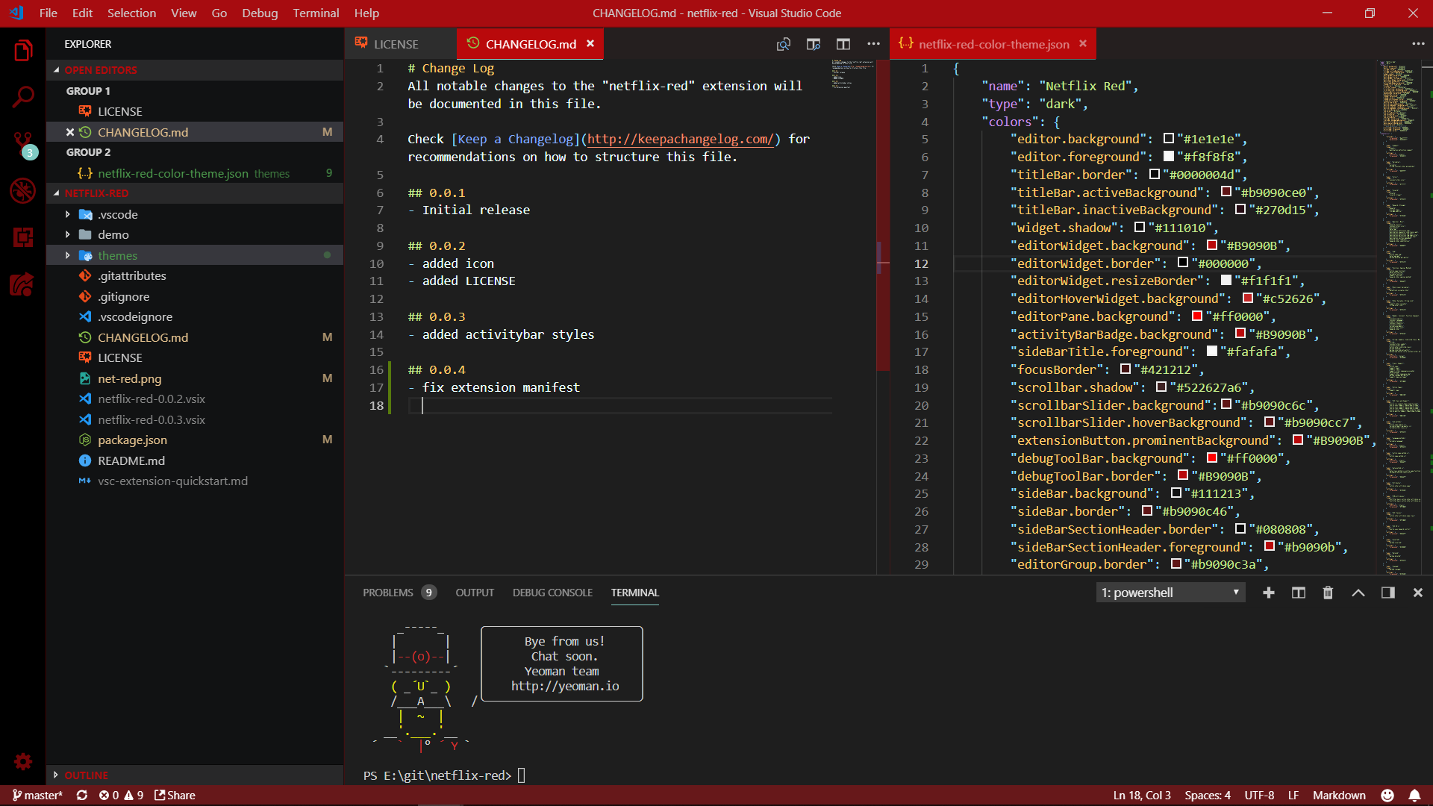Open Source Control view with badge
The height and width of the screenshot is (806, 1433).
click(x=23, y=143)
